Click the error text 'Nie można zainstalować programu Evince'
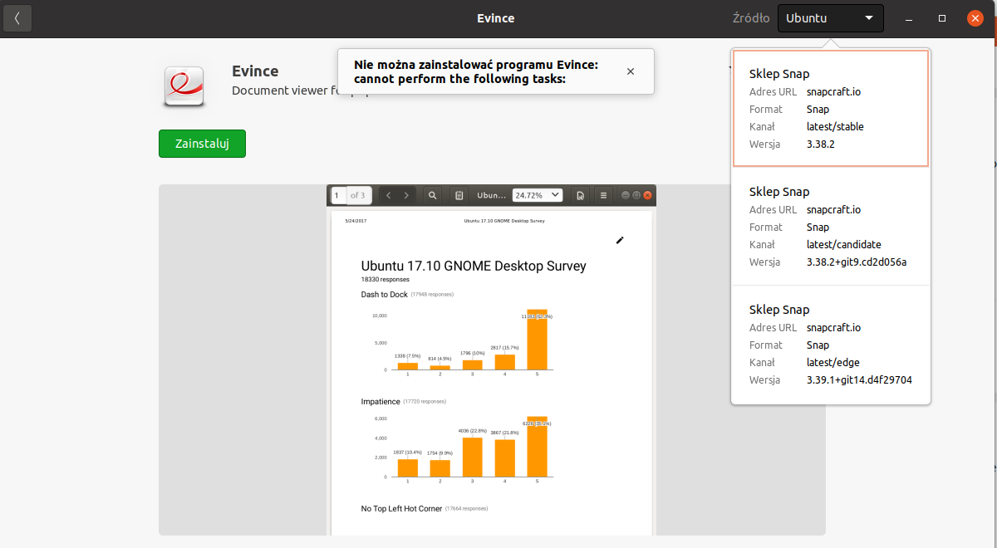This screenshot has height=548, width=997. (x=476, y=65)
